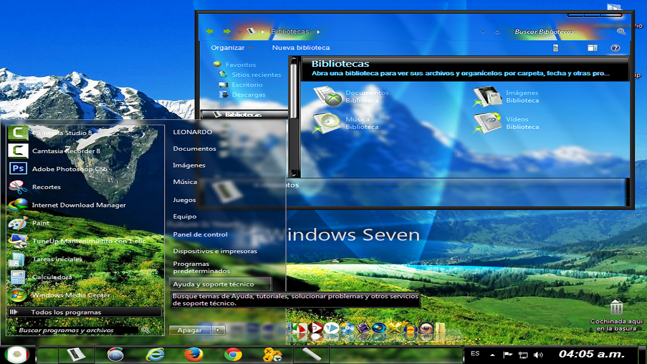Open the Organizar dropdown menu

pos(232,48)
